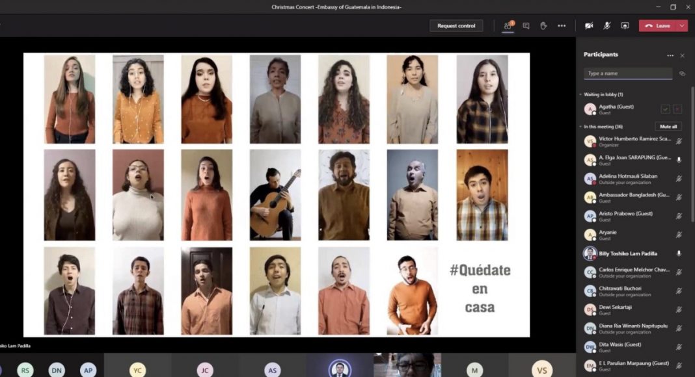Click the Type a name search field

click(x=627, y=74)
